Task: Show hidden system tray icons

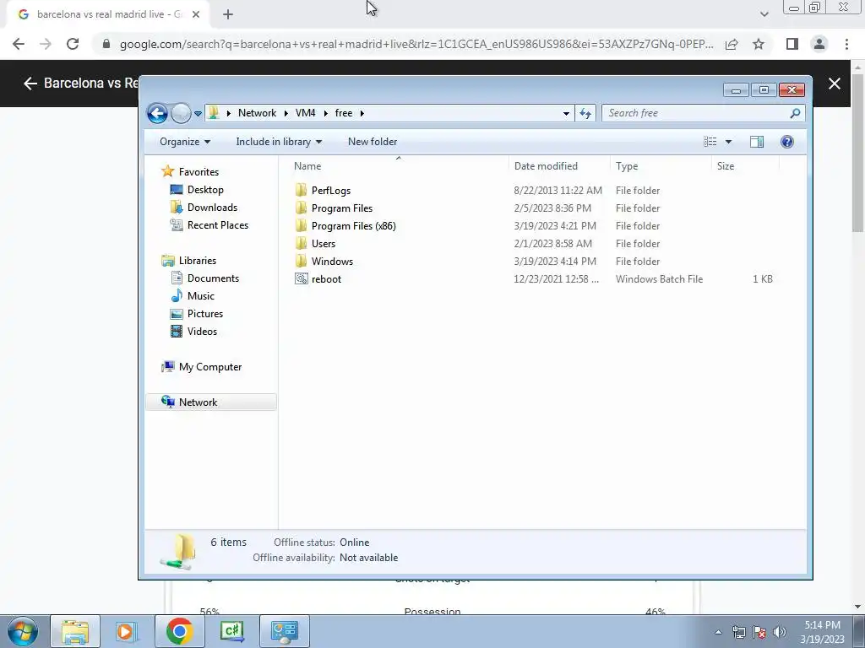Action: pyautogui.click(x=718, y=632)
